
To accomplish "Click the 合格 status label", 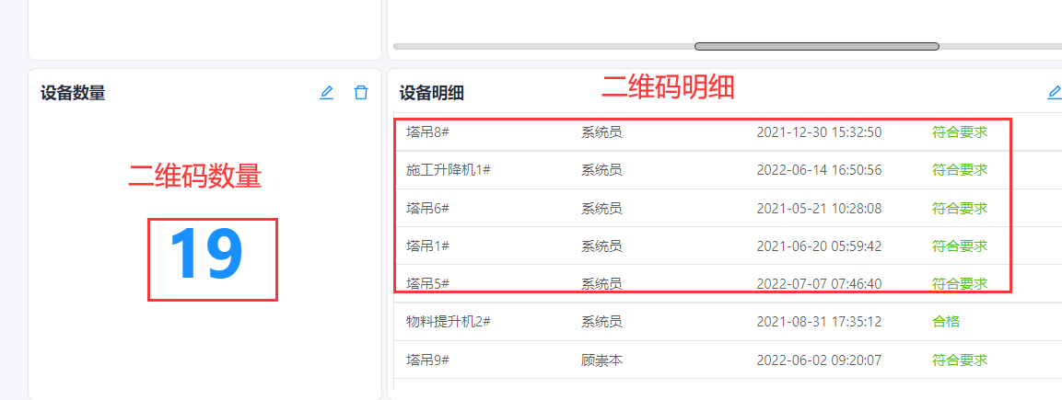I will tap(945, 322).
